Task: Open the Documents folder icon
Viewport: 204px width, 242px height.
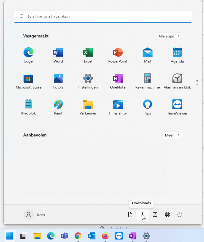Action: pyautogui.click(x=130, y=214)
